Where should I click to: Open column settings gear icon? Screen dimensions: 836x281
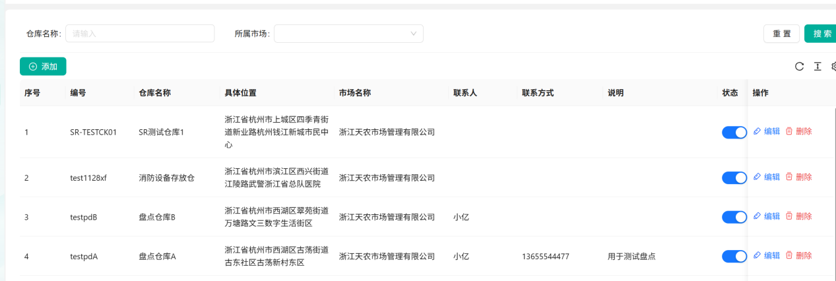tap(833, 66)
